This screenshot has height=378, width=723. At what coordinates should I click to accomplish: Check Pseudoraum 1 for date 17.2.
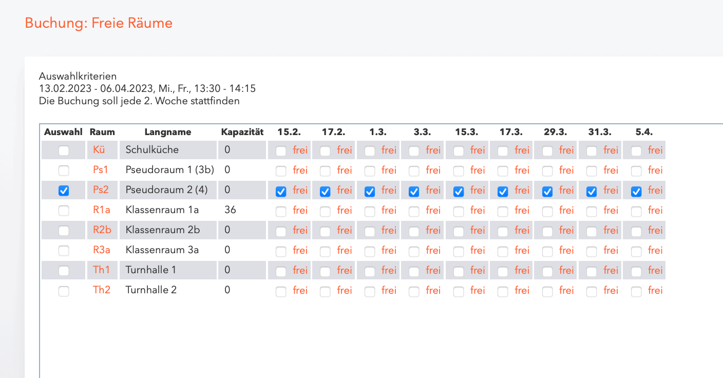(x=325, y=171)
